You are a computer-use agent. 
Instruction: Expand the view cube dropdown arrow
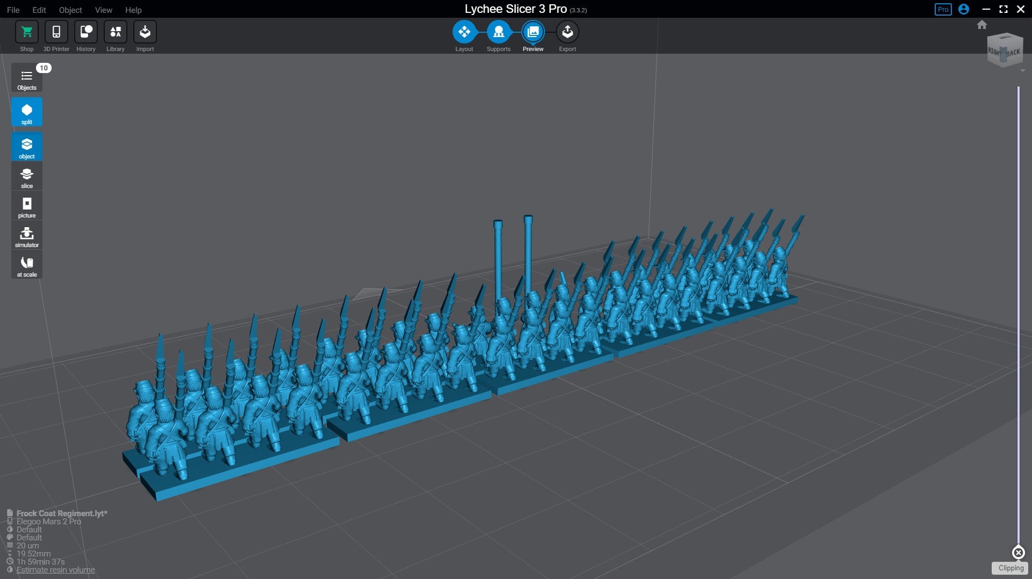point(1022,71)
